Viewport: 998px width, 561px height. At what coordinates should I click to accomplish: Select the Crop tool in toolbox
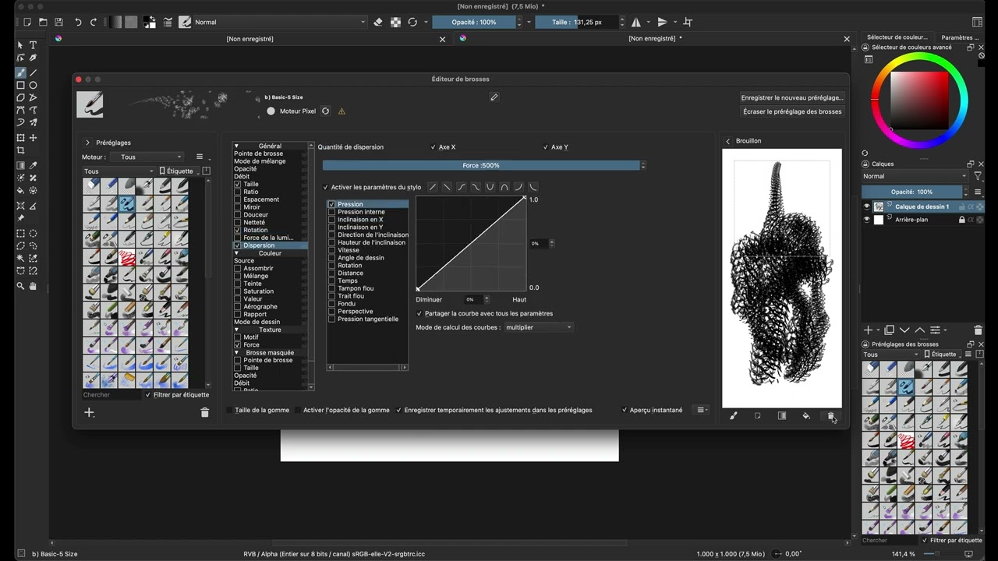(x=21, y=150)
